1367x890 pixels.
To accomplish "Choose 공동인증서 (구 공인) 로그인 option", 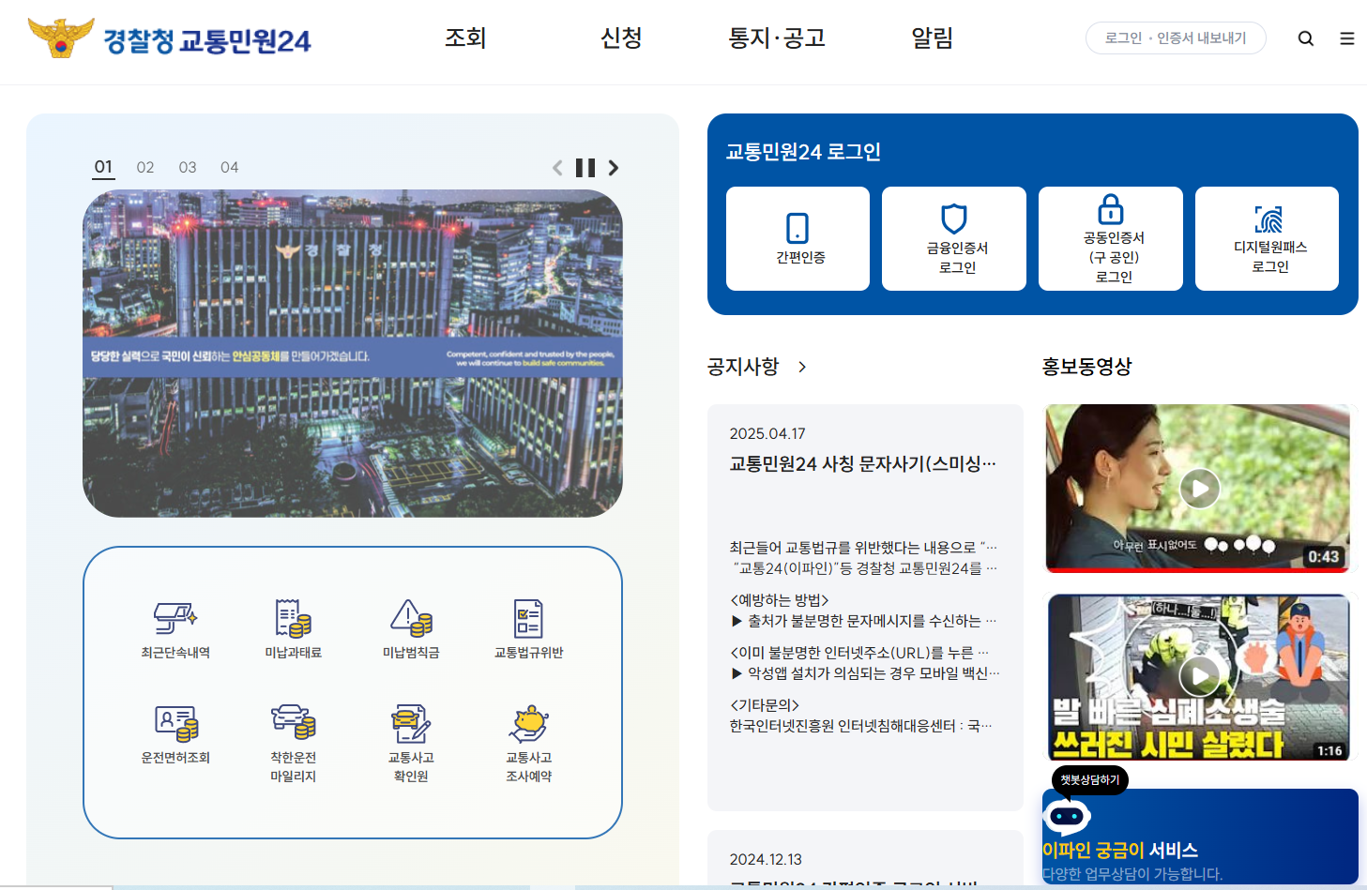I will [x=1111, y=238].
